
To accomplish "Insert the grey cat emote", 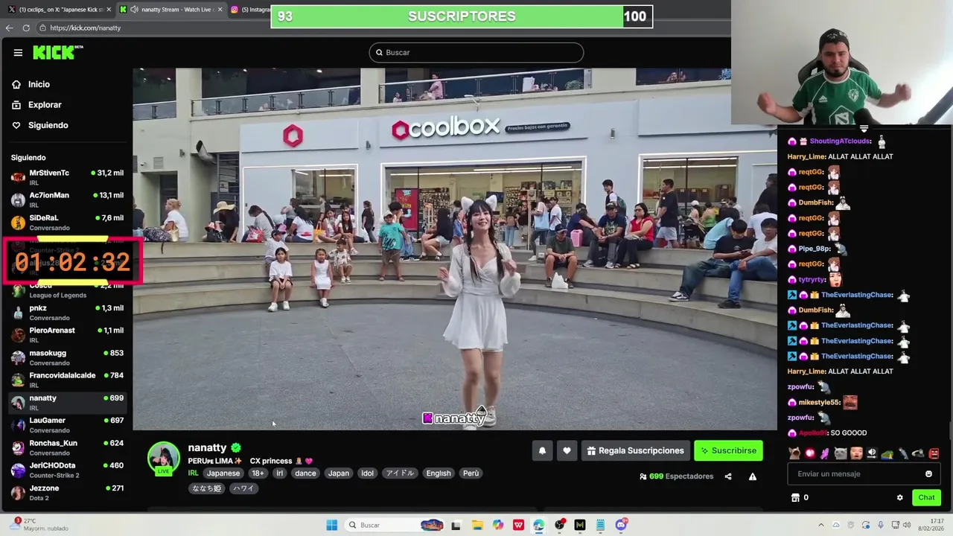I will 841,453.
